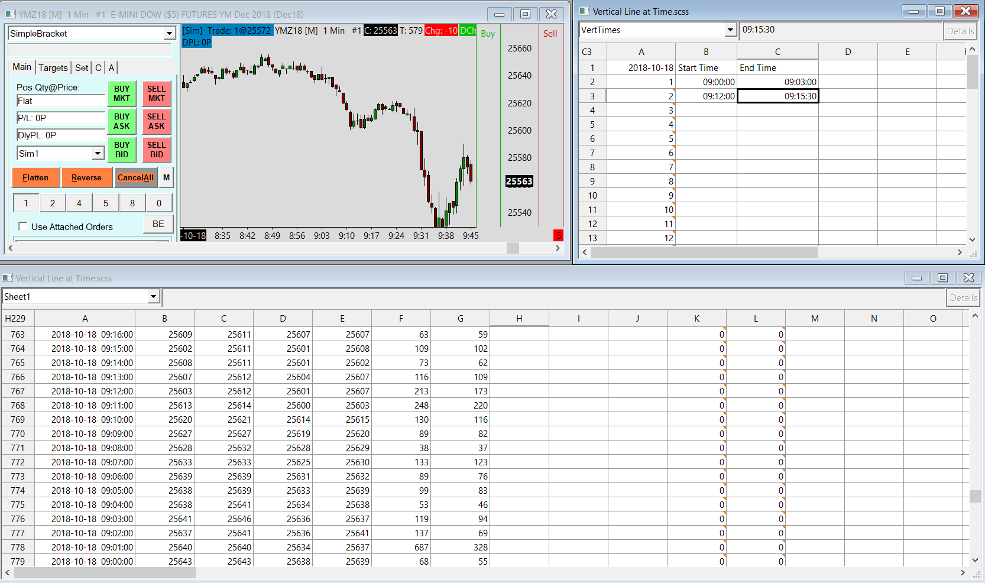Click the top-right Vertical Line spreadsheet window icon
Screen dimensions: 985x583
(x=584, y=11)
